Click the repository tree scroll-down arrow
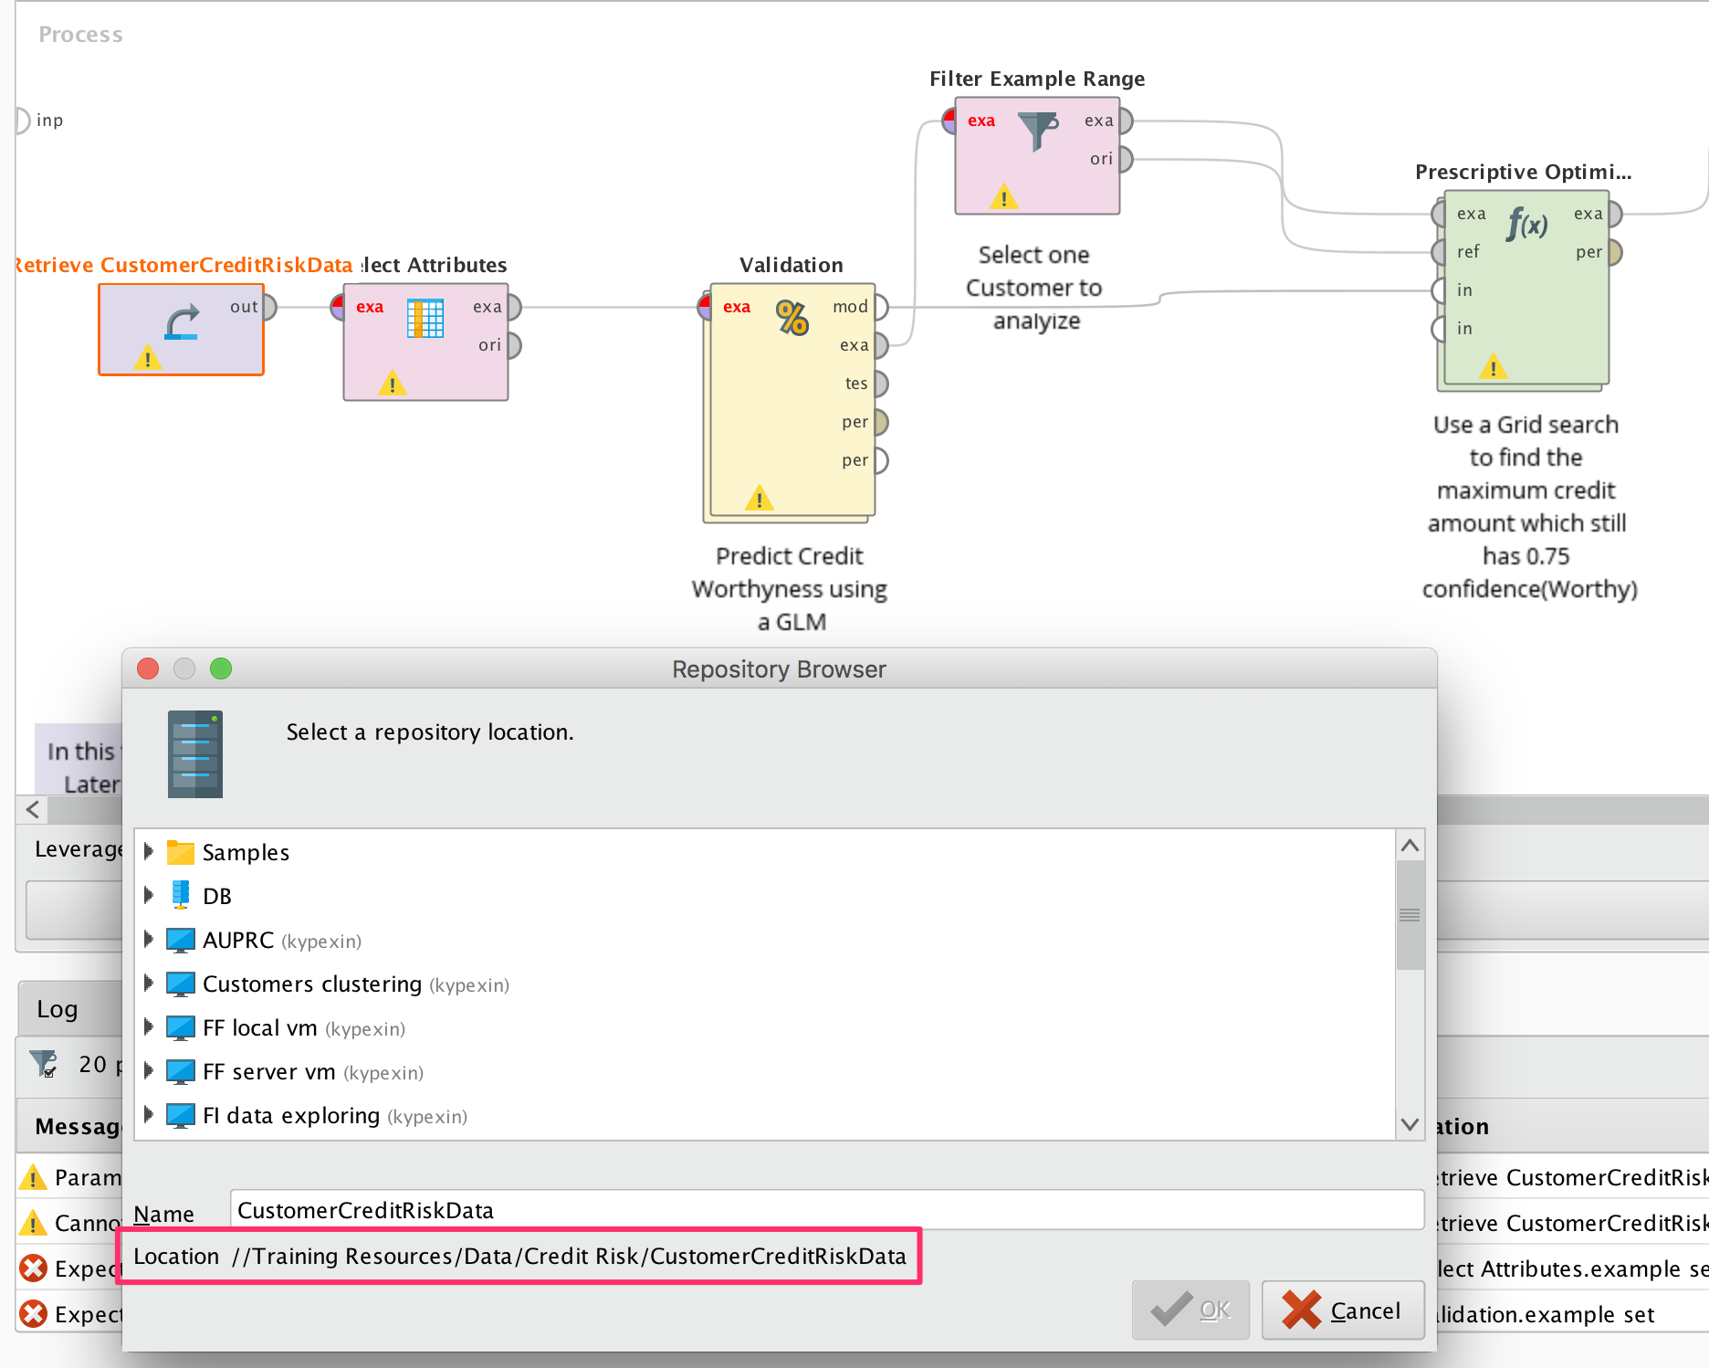 pos(1410,1124)
